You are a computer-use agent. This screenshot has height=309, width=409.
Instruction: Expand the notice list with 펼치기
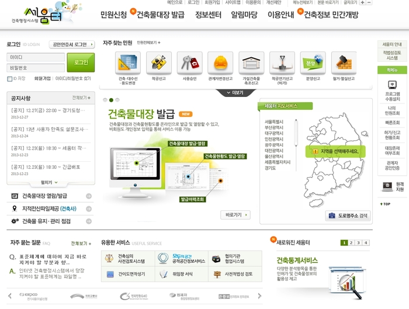click(x=49, y=182)
